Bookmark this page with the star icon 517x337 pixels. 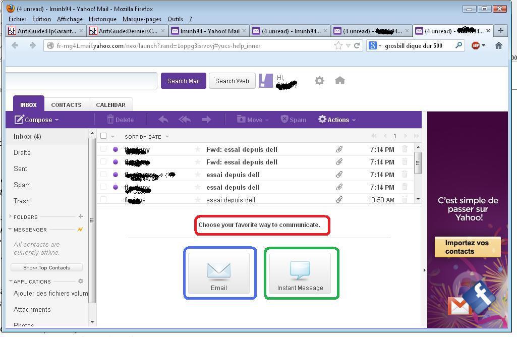(x=338, y=45)
